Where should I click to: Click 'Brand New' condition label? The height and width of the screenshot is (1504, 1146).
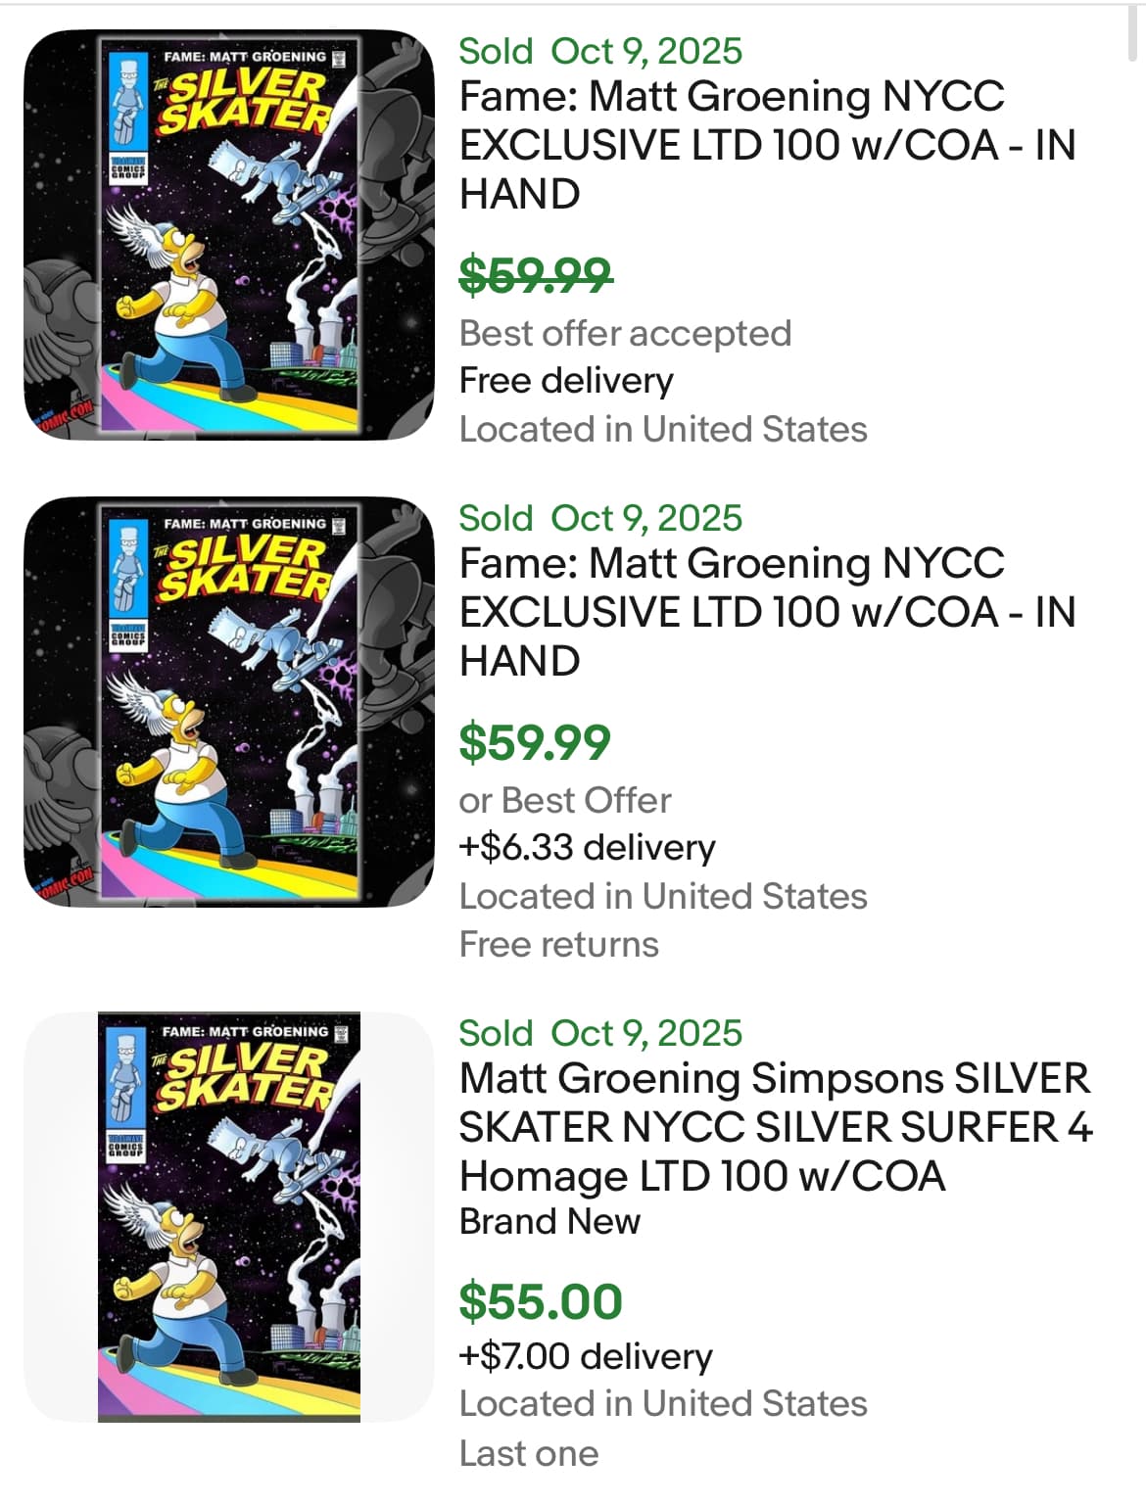pos(549,1221)
